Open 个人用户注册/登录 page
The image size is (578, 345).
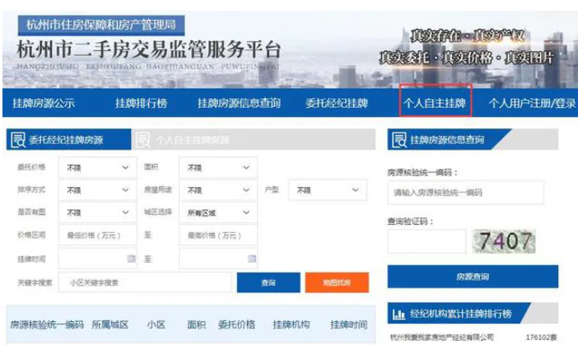click(x=532, y=103)
